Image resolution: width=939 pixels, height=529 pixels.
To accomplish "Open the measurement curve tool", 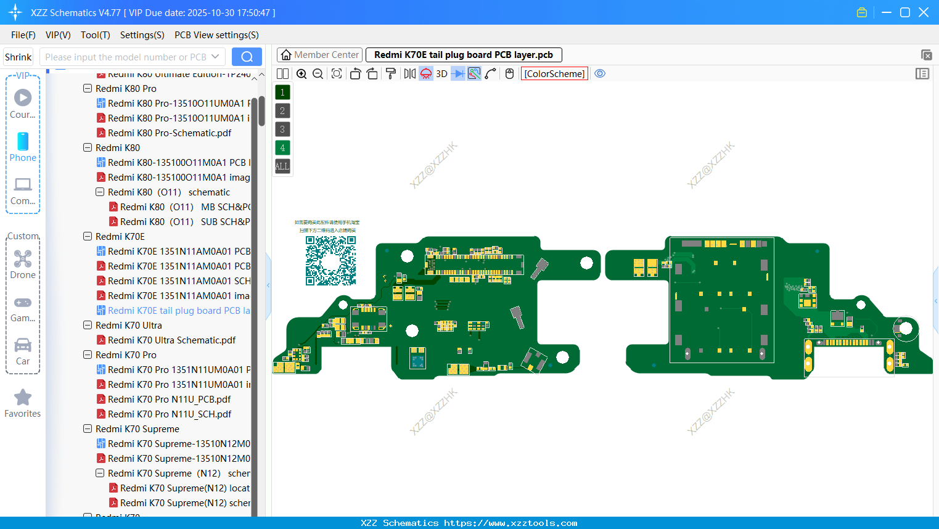I will (490, 73).
